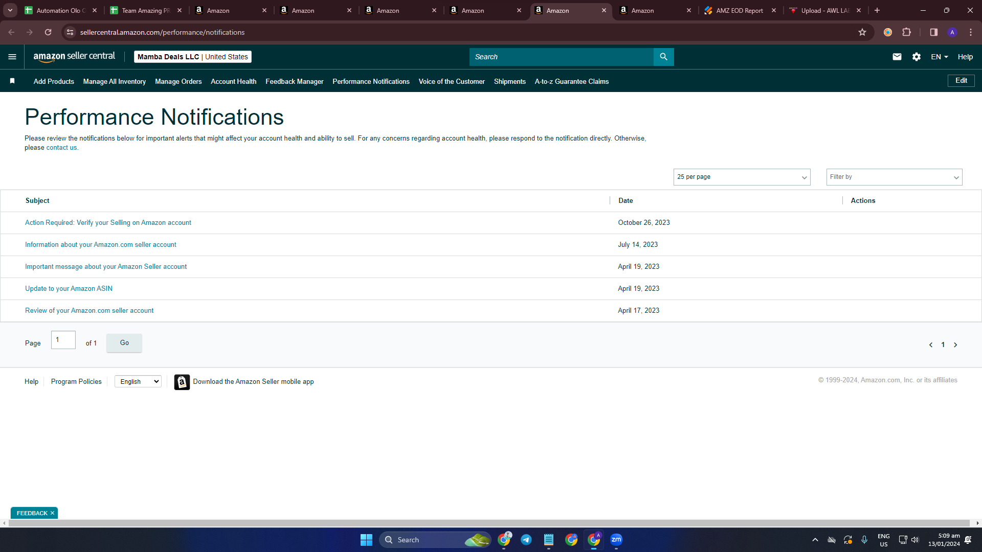Click the contact us link
The height and width of the screenshot is (552, 982).
pos(61,148)
